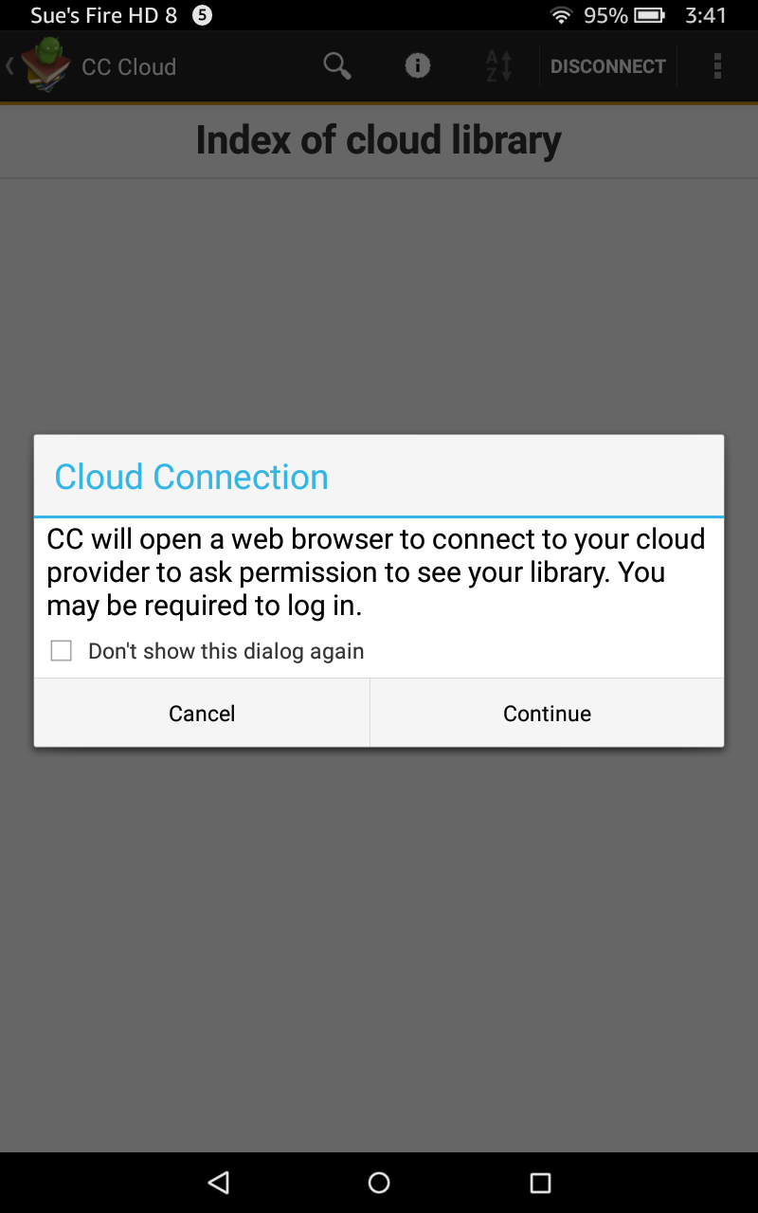Tap the back chevron beside app icon
Viewport: 758px width, 1213px height.
coord(9,65)
